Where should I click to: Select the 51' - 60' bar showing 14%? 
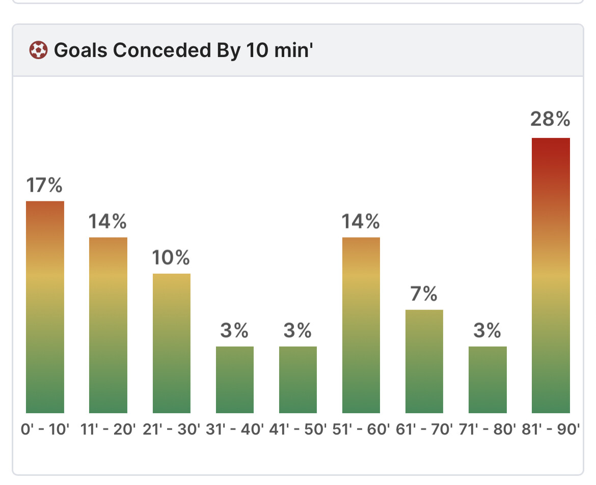coord(361,325)
